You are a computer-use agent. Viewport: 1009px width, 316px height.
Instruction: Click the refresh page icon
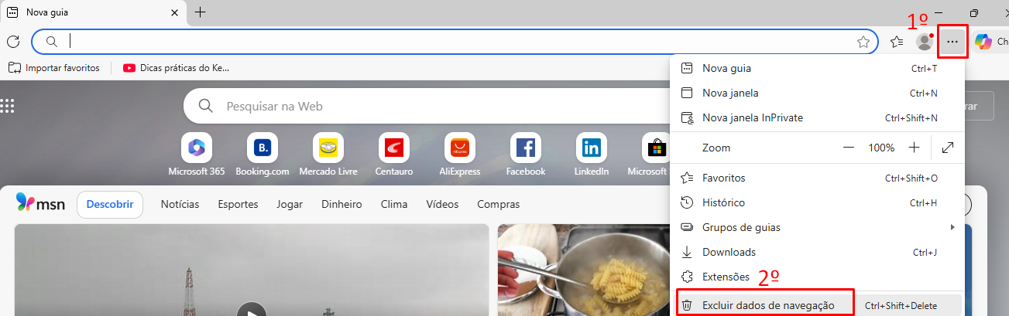(13, 42)
